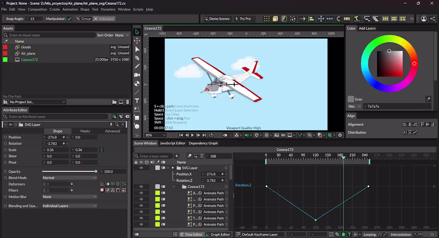Toggle SVG Layer visibility in Attribute Editor
Screen dimensions: 439x238
point(10,125)
